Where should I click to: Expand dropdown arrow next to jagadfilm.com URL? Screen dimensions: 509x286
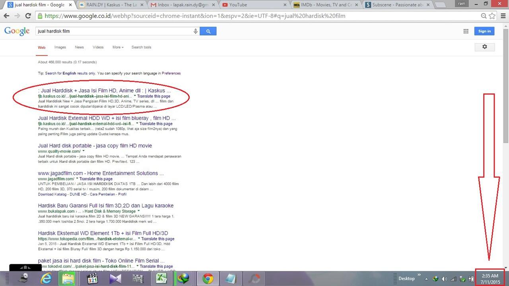77,179
